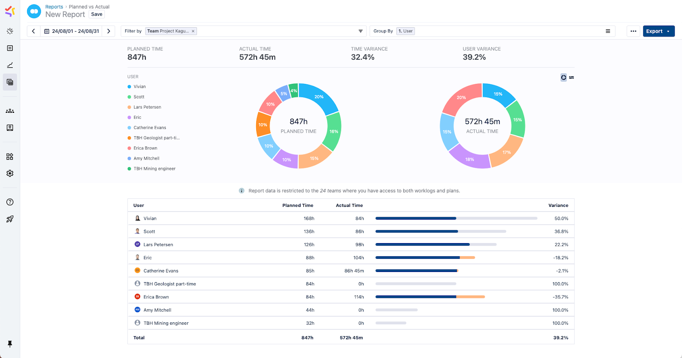Switch to bar chart view
The image size is (682, 358).
[572, 77]
